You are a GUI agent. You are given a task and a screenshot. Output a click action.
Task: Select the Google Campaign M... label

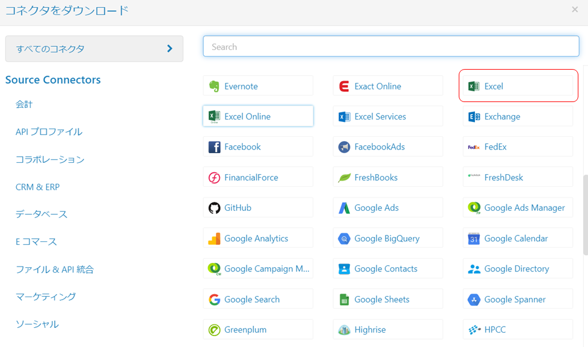tap(267, 269)
